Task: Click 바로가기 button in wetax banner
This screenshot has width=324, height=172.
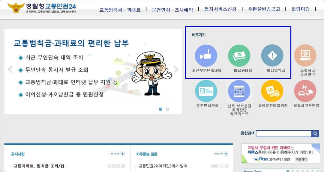Action: tap(301, 159)
